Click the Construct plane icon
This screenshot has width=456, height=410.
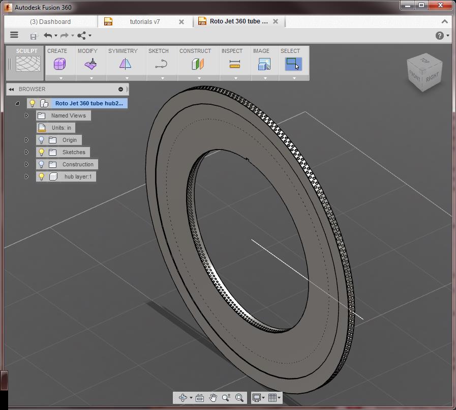pos(198,64)
